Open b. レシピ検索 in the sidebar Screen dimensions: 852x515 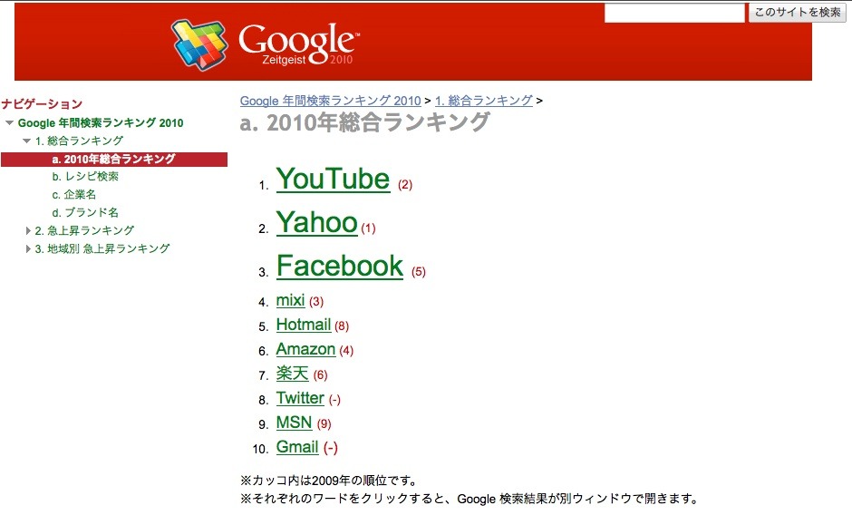pyautogui.click(x=85, y=176)
